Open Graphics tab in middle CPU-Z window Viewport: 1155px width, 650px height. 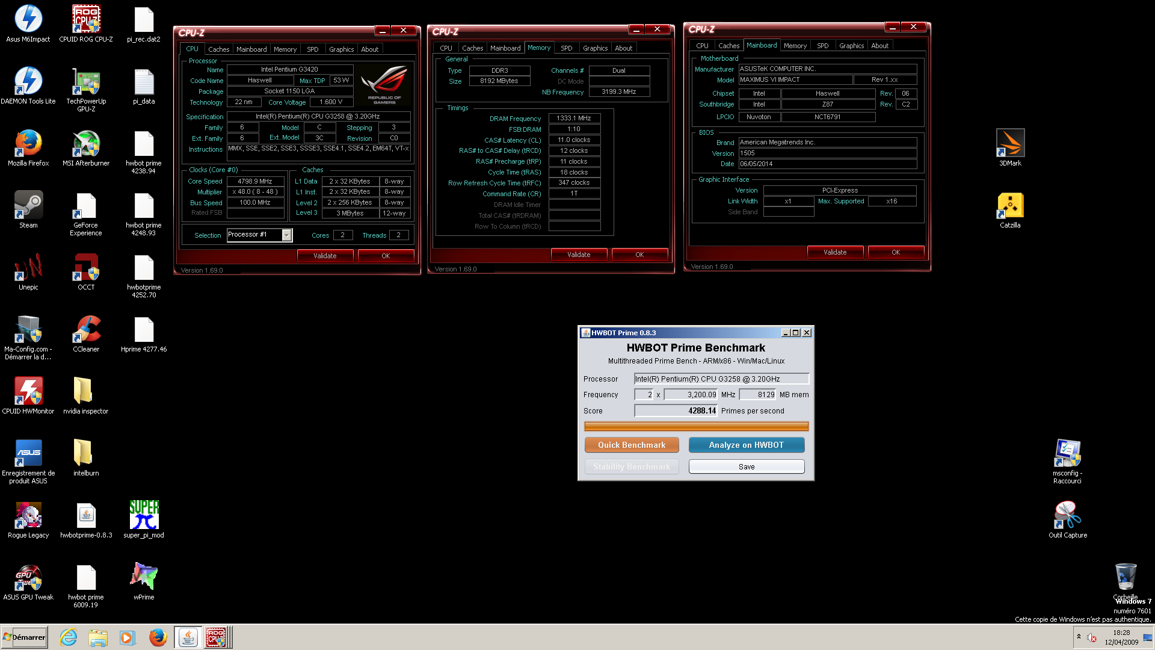(596, 48)
